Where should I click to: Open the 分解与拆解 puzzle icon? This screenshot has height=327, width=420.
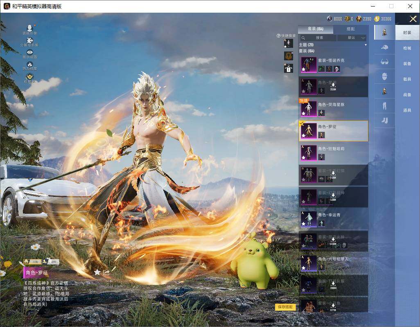[x=30, y=40]
